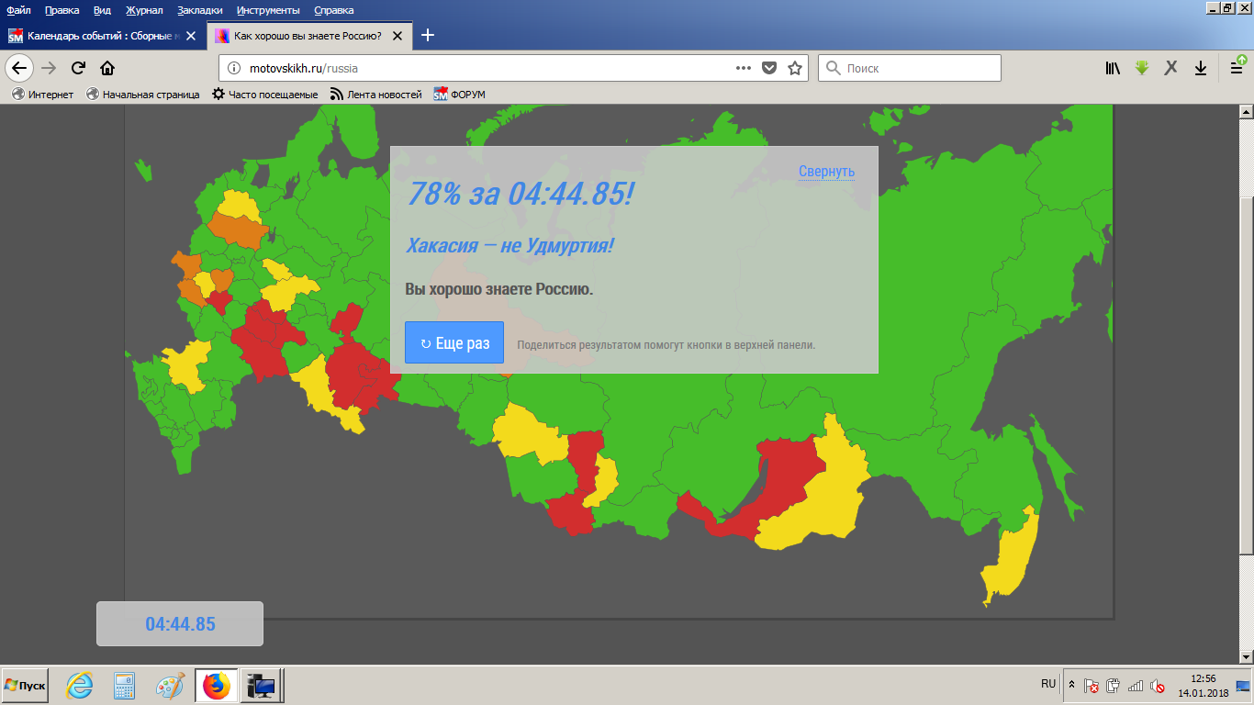The width and height of the screenshot is (1254, 705).
Task: Go to the Firefox home page
Action: tap(107, 68)
